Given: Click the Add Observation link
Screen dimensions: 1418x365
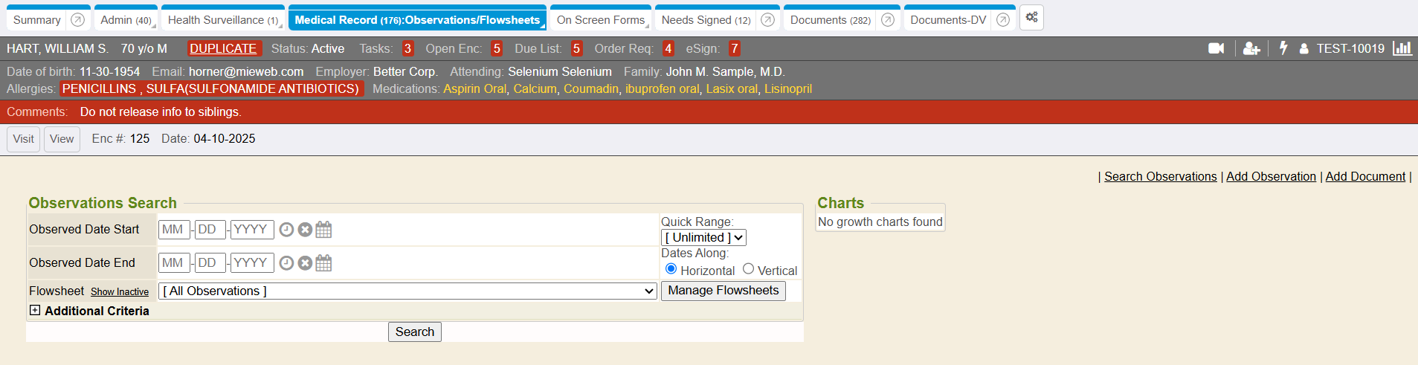Looking at the screenshot, I should coord(1270,176).
